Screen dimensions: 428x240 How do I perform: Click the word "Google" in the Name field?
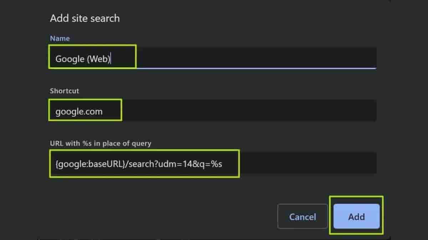(x=70, y=59)
